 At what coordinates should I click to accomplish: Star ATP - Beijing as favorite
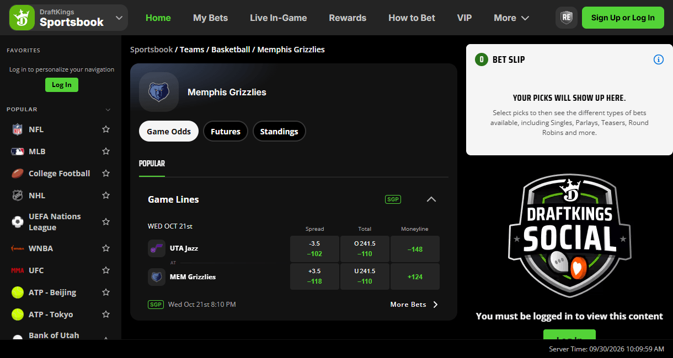pyautogui.click(x=106, y=292)
